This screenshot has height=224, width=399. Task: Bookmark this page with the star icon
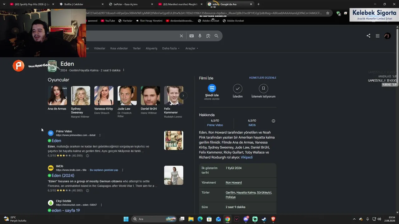[x=328, y=13]
